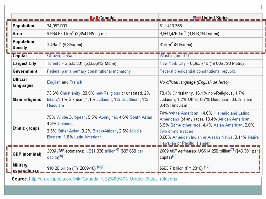Open the Christianity link in Canada's religions
266x199 pixels.
(70, 93)
